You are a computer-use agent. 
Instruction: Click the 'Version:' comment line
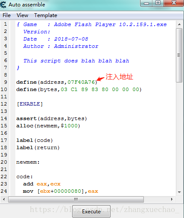pyautogui.click(x=37, y=32)
